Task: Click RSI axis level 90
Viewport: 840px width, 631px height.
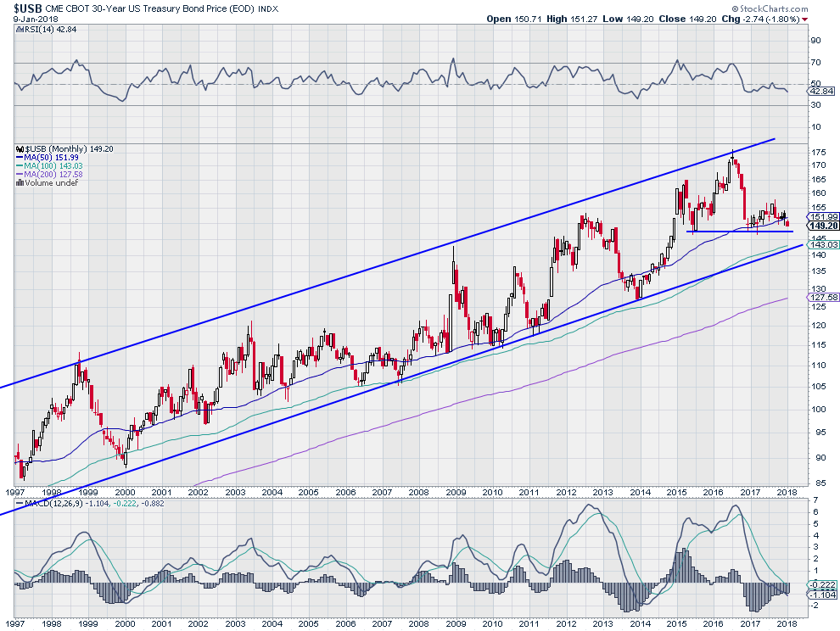Action: [816, 41]
